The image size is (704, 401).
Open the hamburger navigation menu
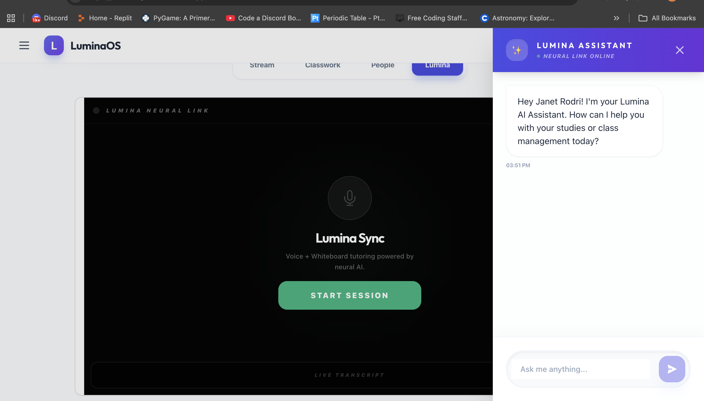[24, 45]
